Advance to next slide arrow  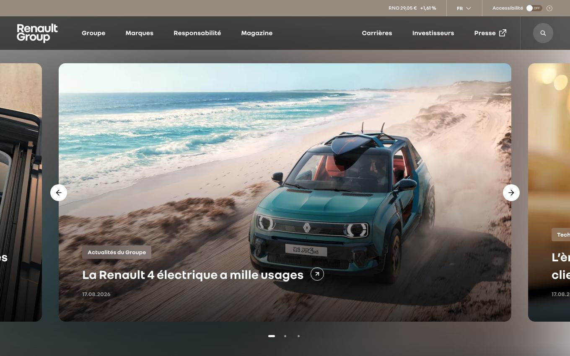tap(511, 193)
